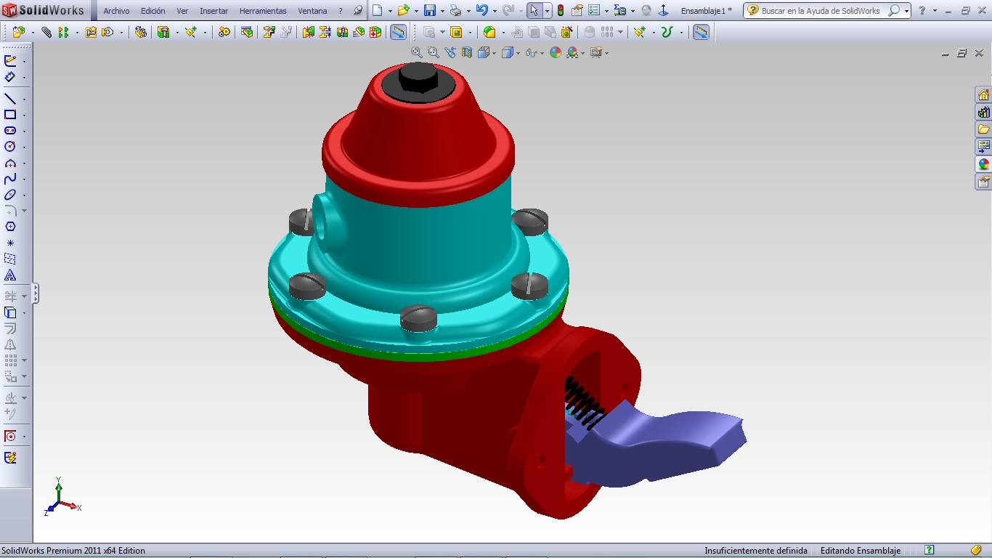Click the Editando Ensamblaje status text
992x558 pixels.
coord(861,551)
